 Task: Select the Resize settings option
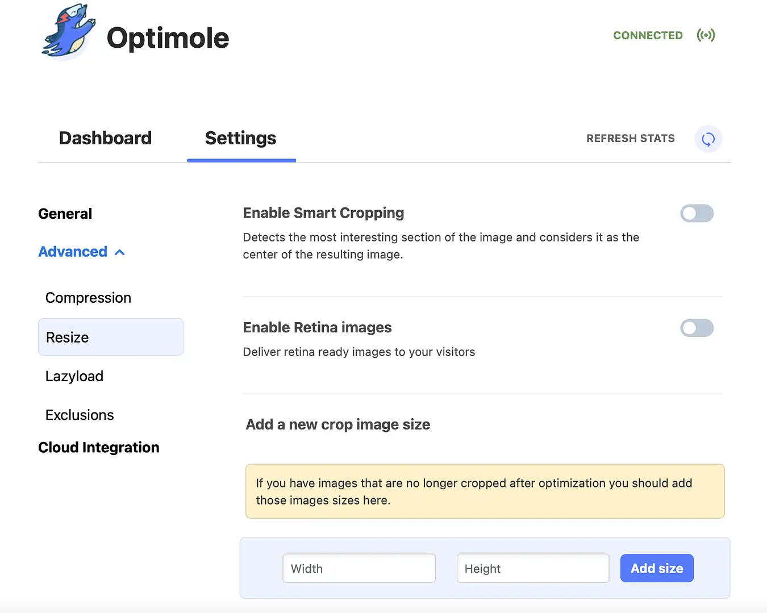point(67,337)
